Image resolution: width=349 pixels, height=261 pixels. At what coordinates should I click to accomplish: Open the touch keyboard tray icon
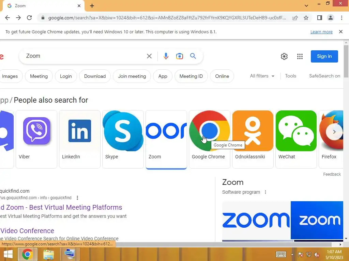pos(281,254)
